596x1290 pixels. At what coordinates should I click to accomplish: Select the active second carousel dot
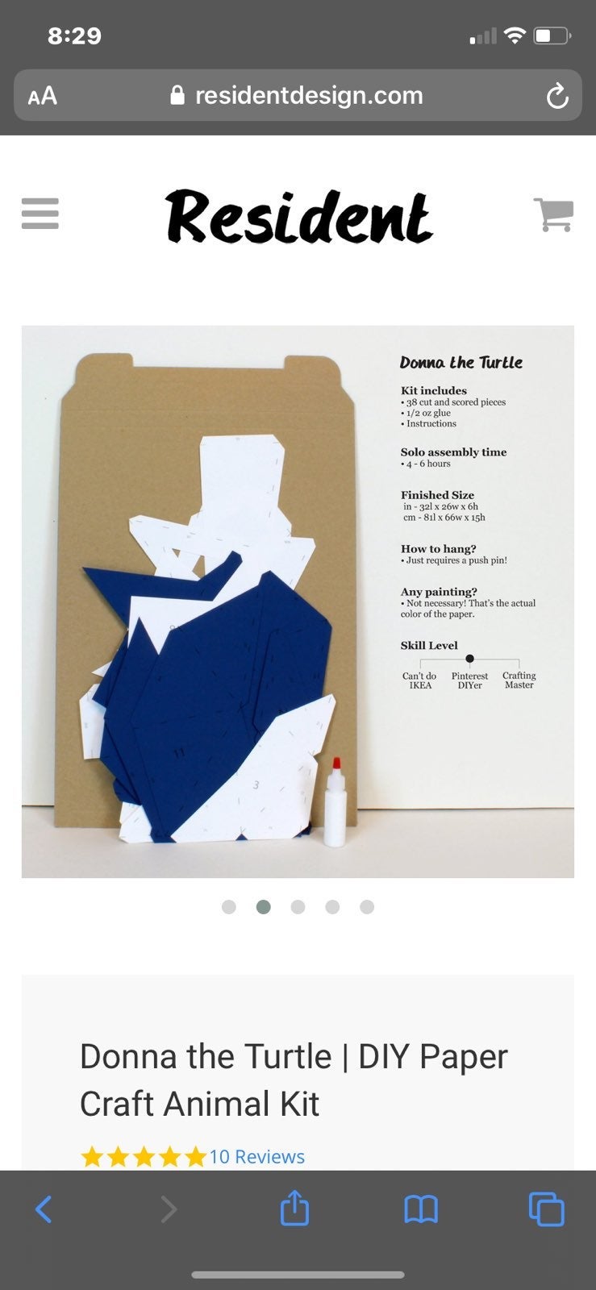263,907
